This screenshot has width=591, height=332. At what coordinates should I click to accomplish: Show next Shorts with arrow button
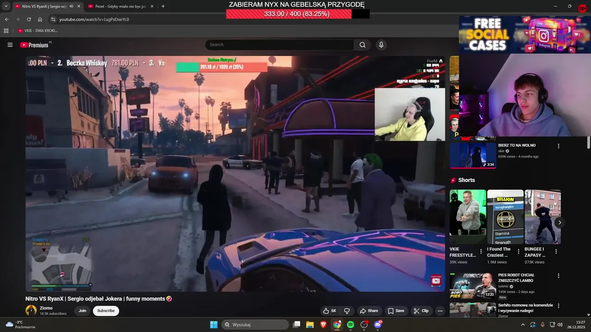pyautogui.click(x=560, y=223)
